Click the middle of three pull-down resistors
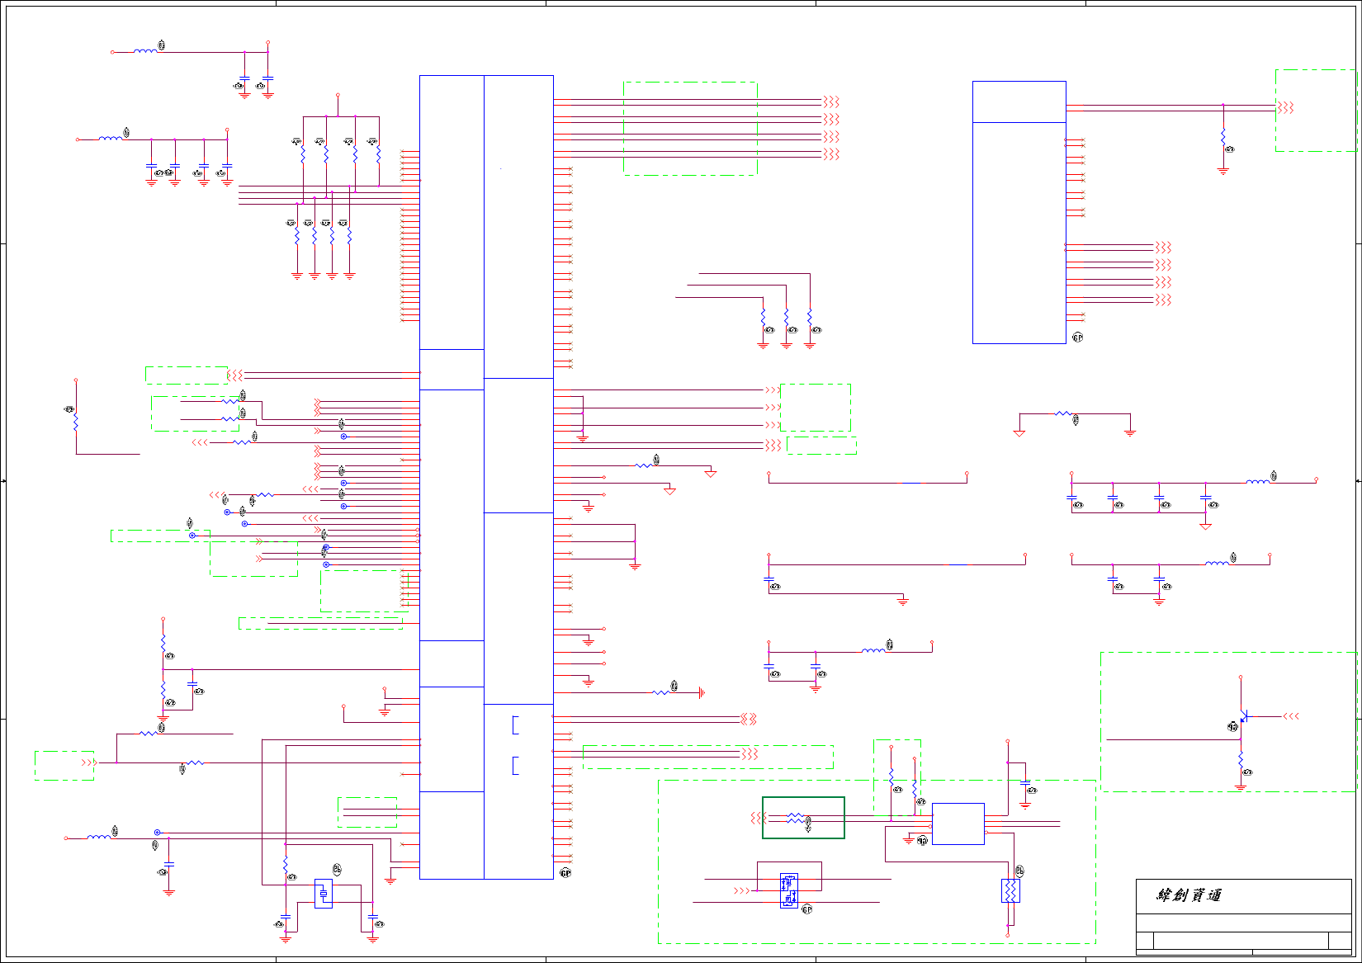1362x963 pixels. [x=787, y=319]
